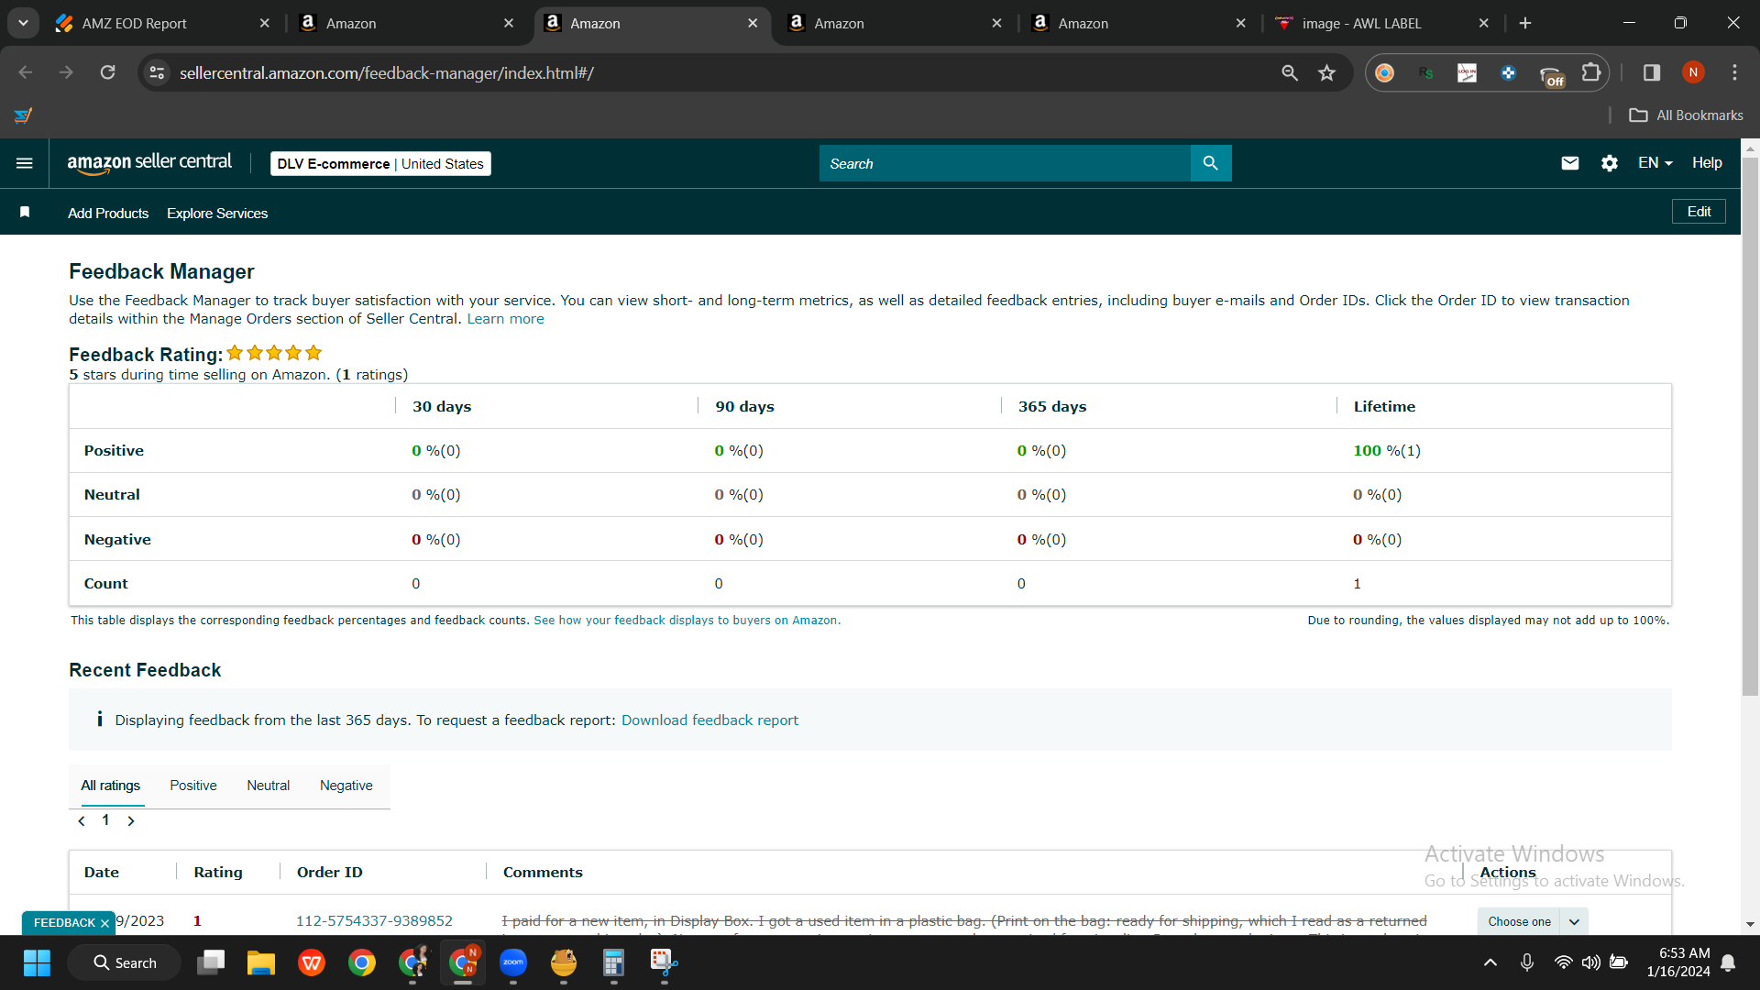Click the page vertical scrollbar
1760x990 pixels.
[x=1750, y=426]
